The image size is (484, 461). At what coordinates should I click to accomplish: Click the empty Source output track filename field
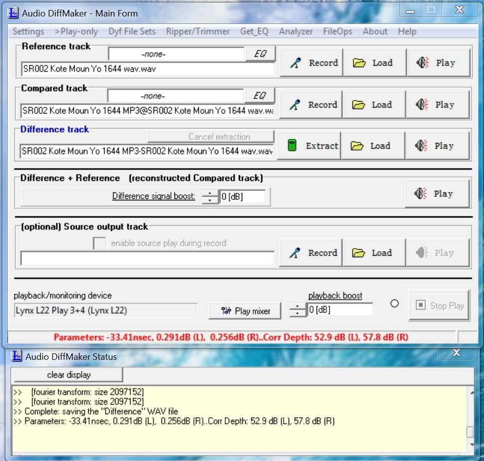pos(147,258)
